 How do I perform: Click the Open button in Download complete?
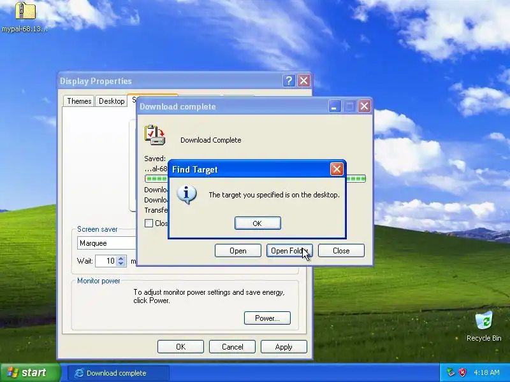tap(238, 250)
